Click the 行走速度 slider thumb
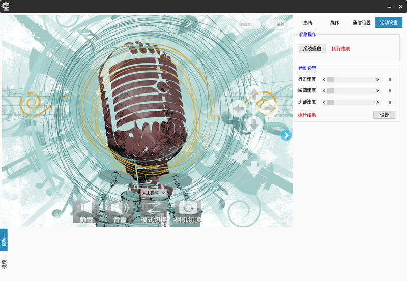Screen dimensions: 407x281 [x=330, y=80]
